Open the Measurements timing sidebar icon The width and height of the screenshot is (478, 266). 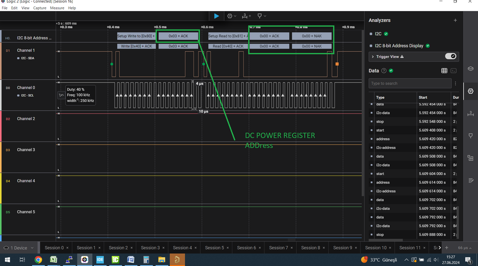[470, 114]
